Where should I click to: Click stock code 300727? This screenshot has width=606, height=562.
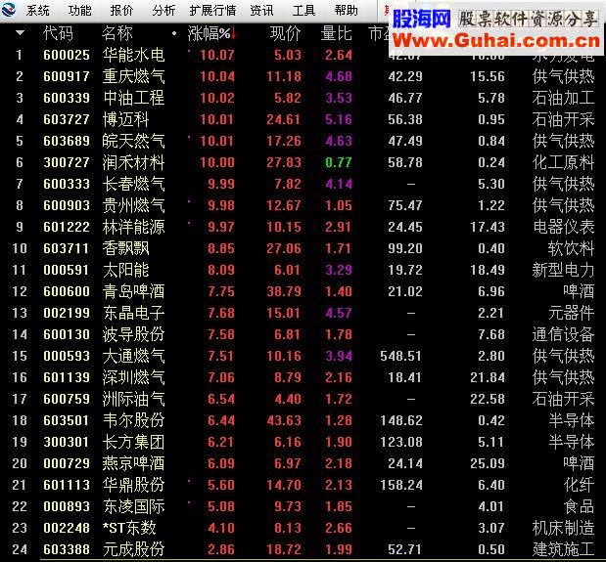click(x=67, y=162)
